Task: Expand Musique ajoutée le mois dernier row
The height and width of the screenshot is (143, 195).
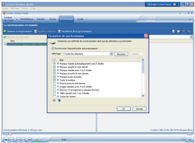Action: (x=58, y=67)
